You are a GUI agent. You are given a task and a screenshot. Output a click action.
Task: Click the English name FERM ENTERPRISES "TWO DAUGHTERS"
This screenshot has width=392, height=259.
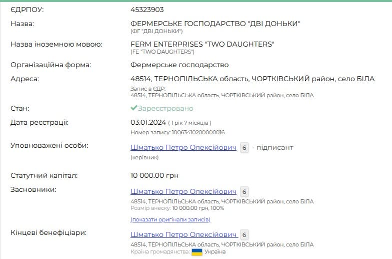[x=202, y=44]
